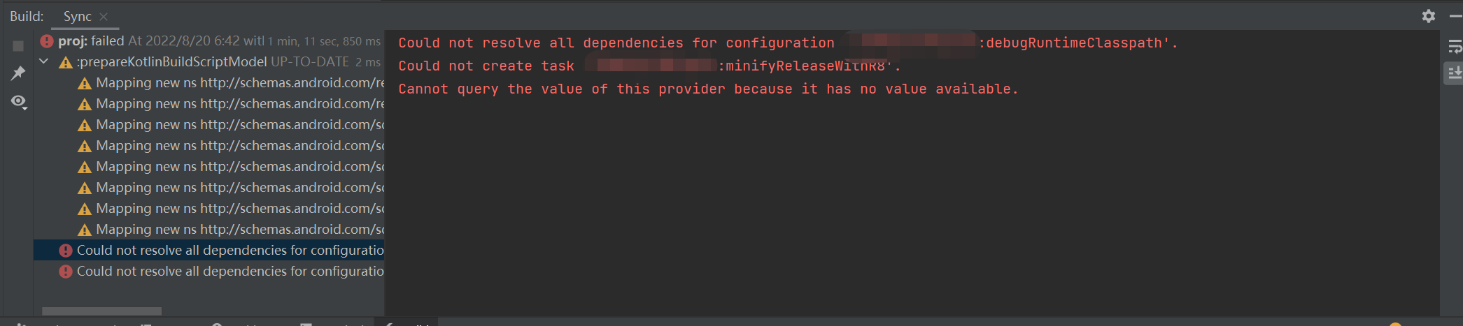The height and width of the screenshot is (326, 1463).
Task: Click the red error icon beside proj: failed
Action: [47, 41]
